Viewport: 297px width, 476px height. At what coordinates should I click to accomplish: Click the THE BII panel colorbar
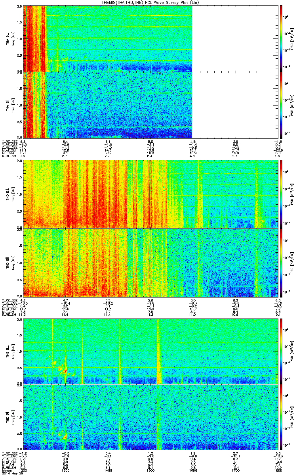pyautogui.click(x=281, y=417)
